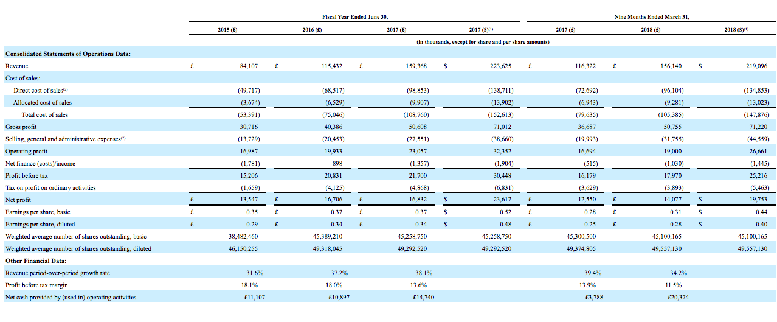Click the gross profit value 71,012
The height and width of the screenshot is (322, 777).
click(504, 127)
